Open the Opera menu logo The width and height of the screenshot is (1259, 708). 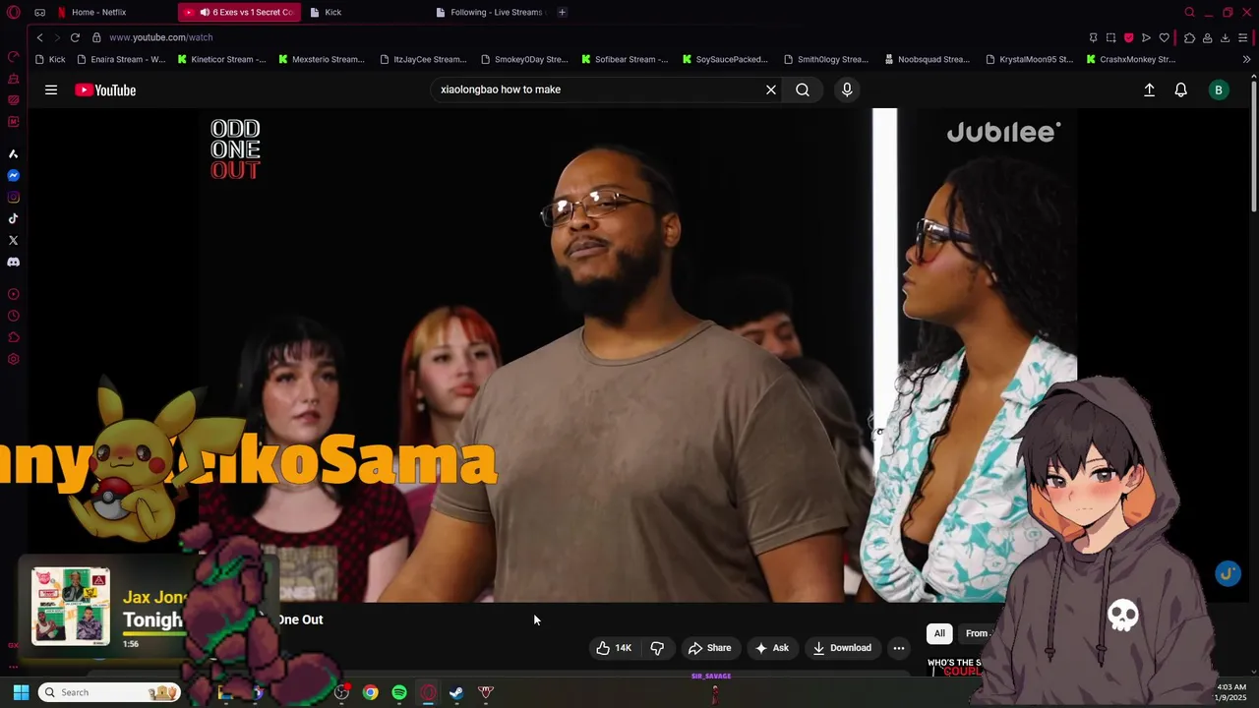tap(13, 13)
